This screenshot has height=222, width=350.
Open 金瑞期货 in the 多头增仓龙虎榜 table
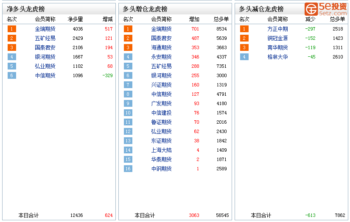click(161, 29)
